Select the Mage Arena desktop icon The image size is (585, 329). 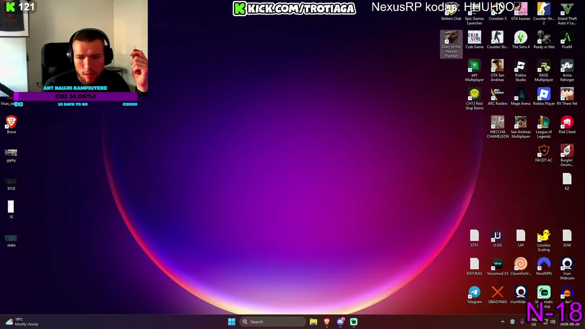pos(521,97)
